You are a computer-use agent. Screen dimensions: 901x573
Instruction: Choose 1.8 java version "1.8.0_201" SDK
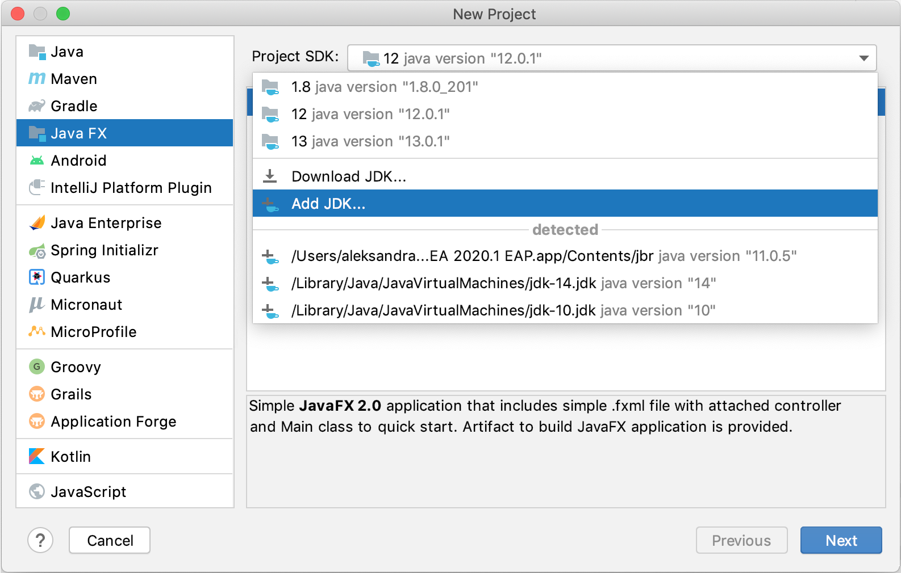click(565, 87)
